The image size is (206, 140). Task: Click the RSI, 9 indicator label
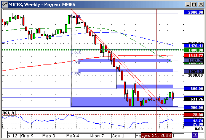point(9,113)
